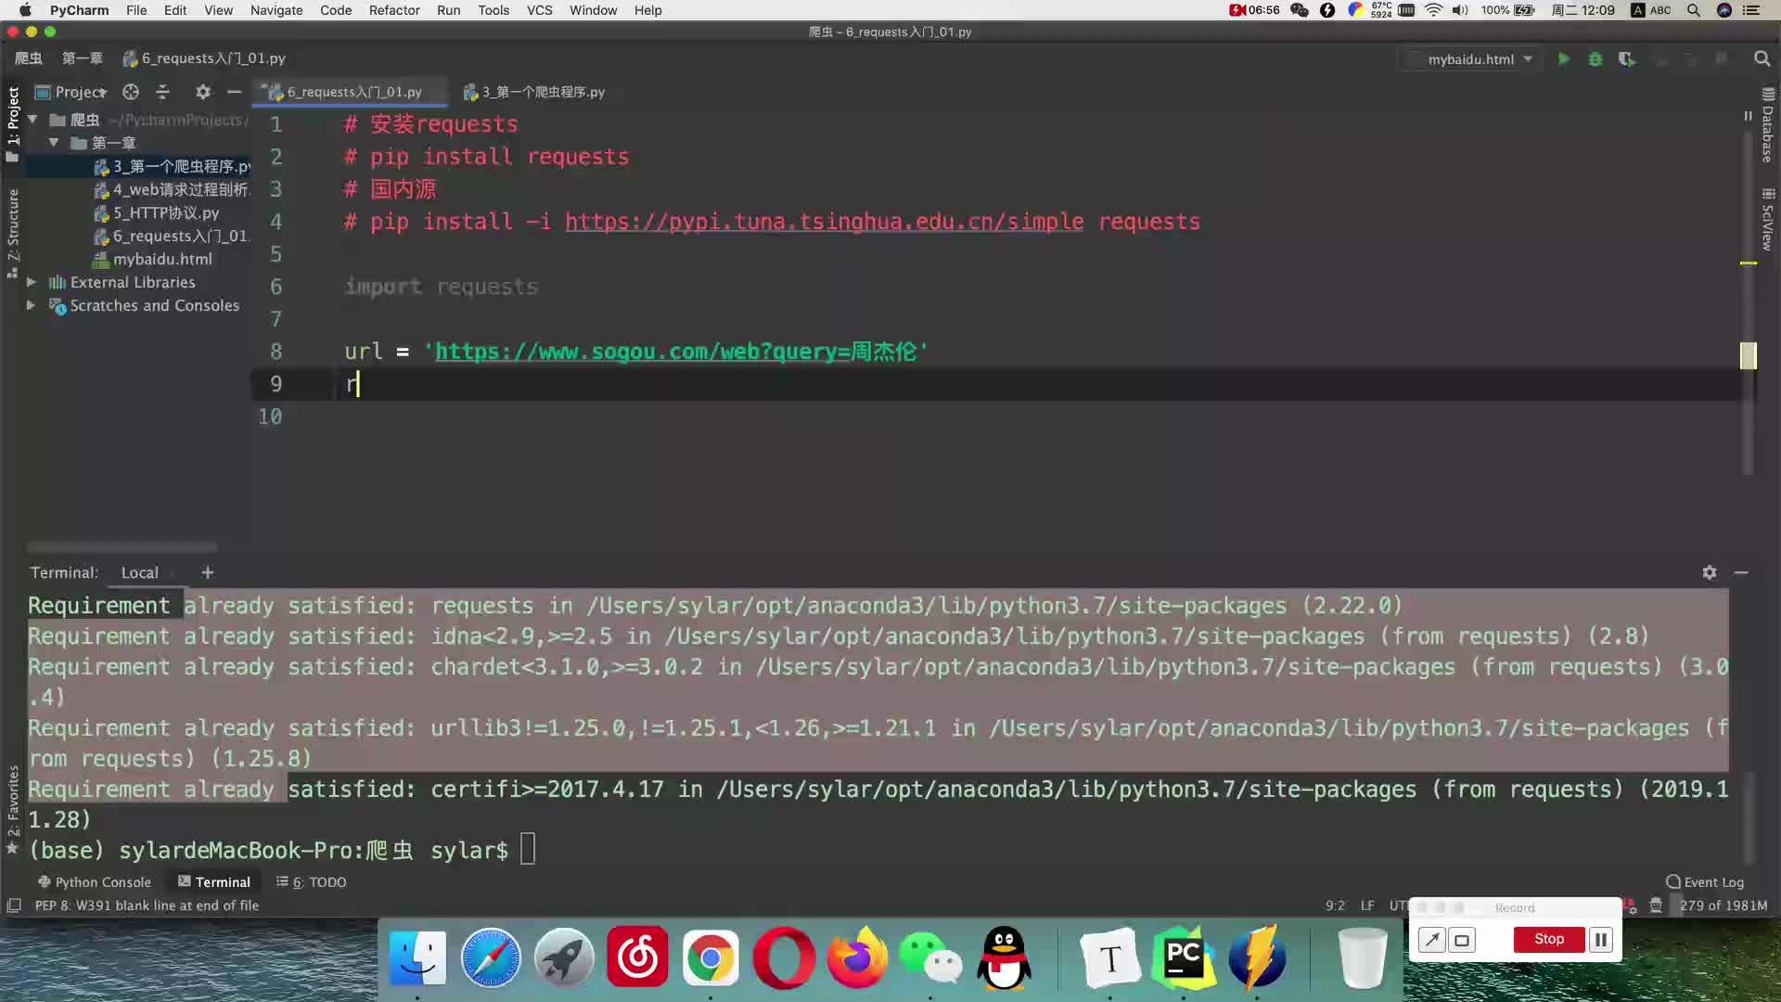This screenshot has width=1781, height=1002.
Task: Click the rectangle annotation tool in recorder
Action: pyautogui.click(x=1462, y=940)
